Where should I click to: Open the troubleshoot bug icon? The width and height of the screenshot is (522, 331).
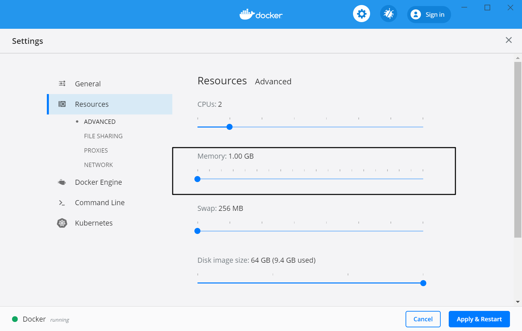tap(388, 14)
